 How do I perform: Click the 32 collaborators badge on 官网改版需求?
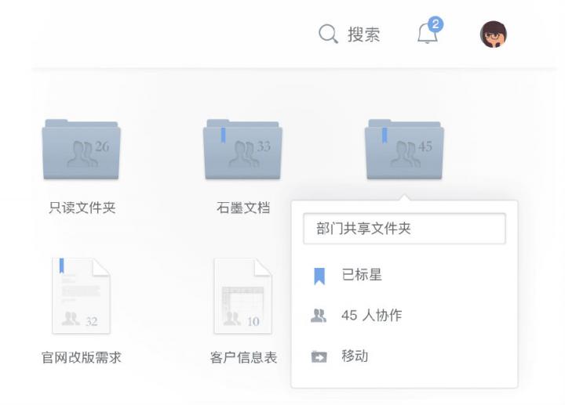80,320
